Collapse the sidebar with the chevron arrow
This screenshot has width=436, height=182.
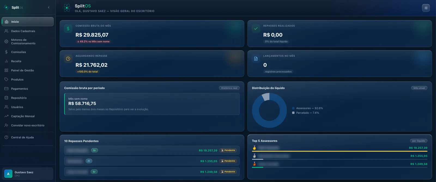tap(49, 7)
